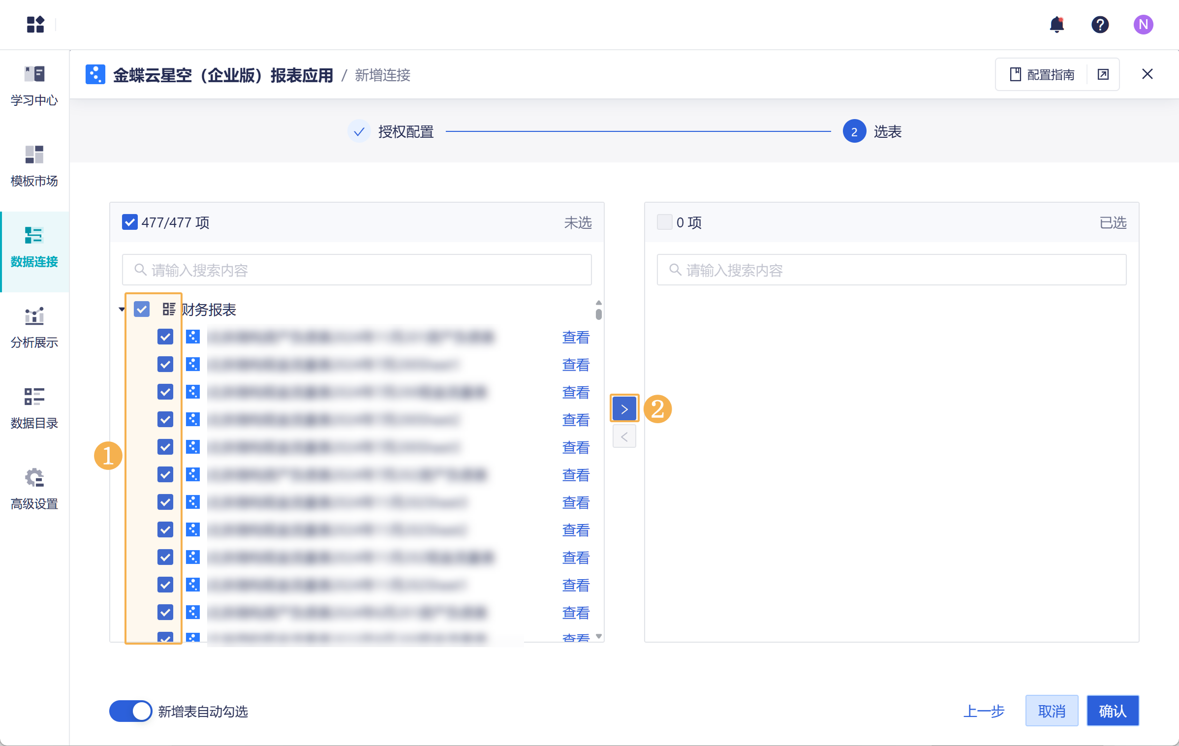Viewport: 1179px width, 746px height.
Task: Open the guide in a new window icon
Action: pos(1103,74)
